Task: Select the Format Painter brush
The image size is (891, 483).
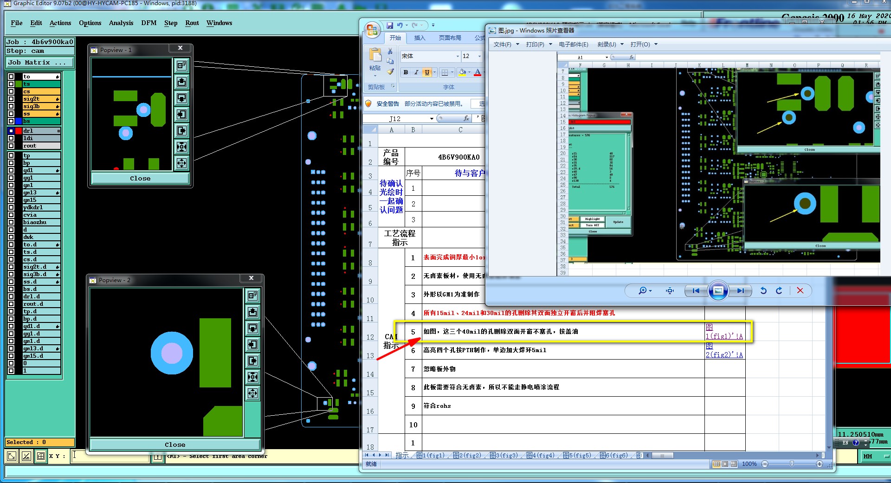Action: pos(390,71)
